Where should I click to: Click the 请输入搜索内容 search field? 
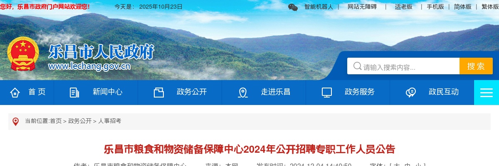[x=403, y=66]
